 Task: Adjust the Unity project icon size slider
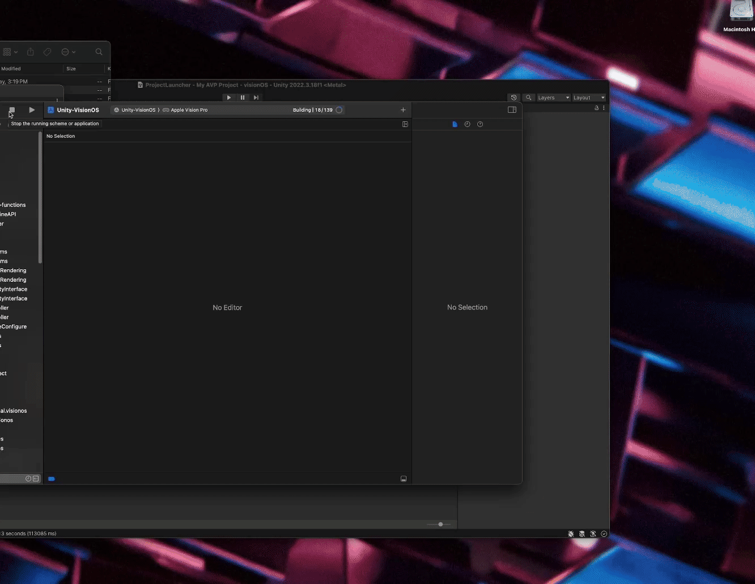(x=440, y=524)
